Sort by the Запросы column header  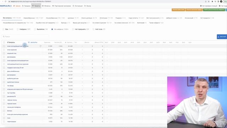pos(11,42)
